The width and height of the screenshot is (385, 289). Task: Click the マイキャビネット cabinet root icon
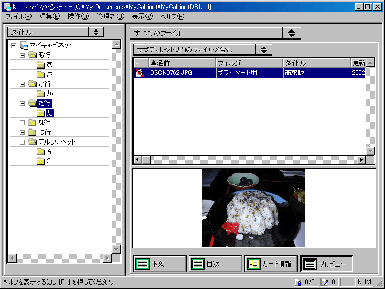coord(24,45)
